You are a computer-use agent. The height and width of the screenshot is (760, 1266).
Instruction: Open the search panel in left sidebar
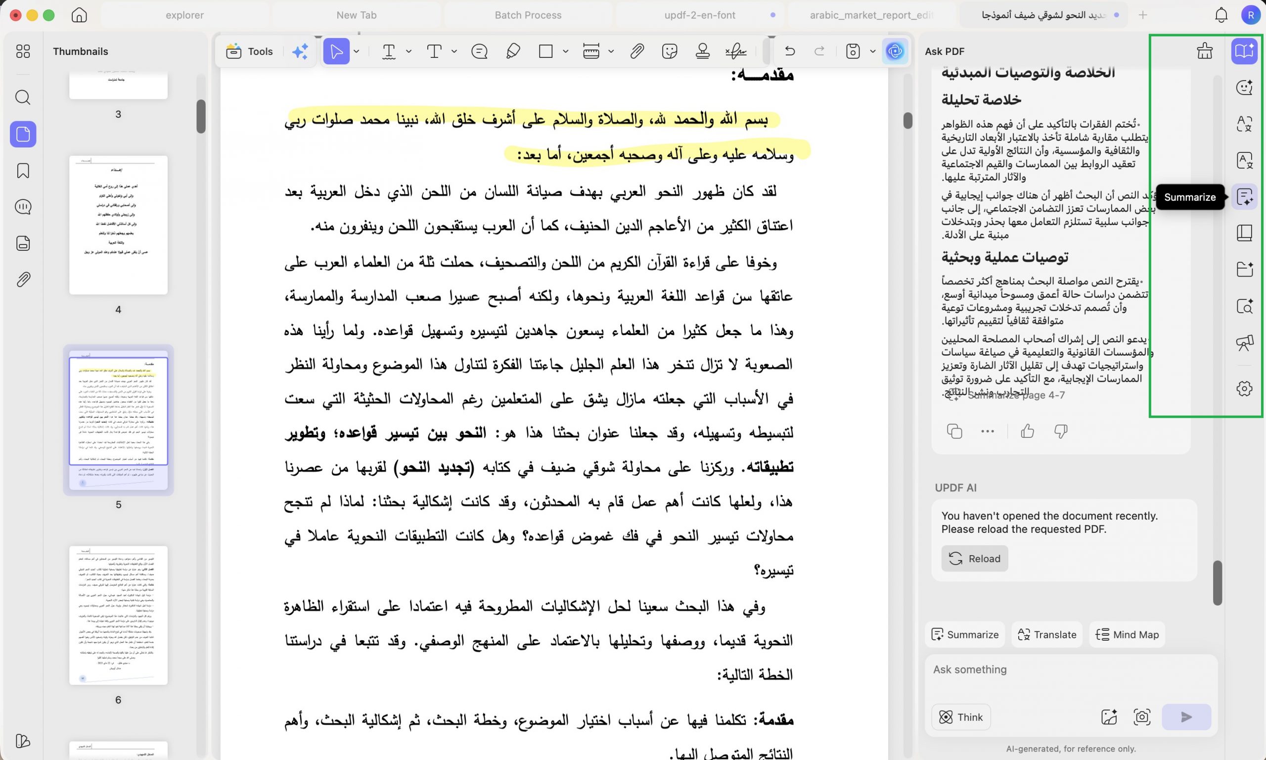coord(23,97)
